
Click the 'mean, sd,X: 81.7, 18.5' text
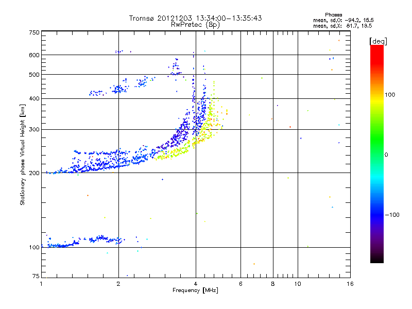(342, 26)
